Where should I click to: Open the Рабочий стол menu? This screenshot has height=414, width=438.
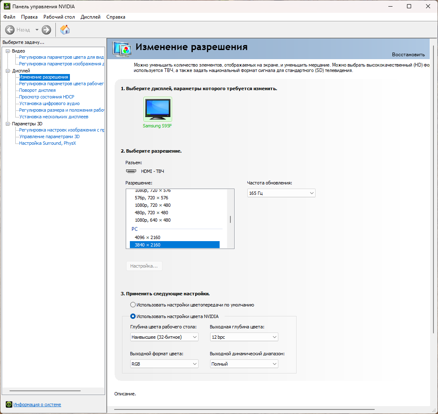pos(59,17)
